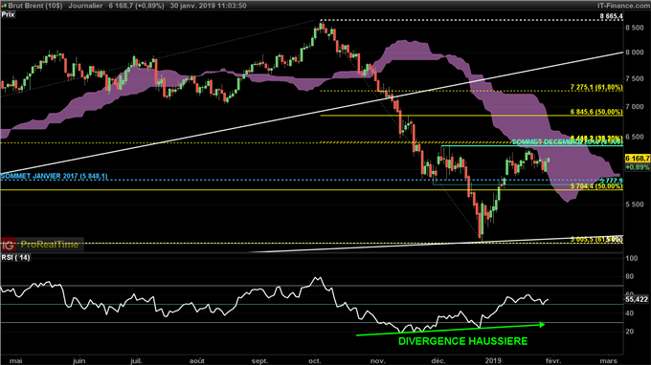Click the +0,89% change tag
651x365 pixels.
click(x=638, y=167)
